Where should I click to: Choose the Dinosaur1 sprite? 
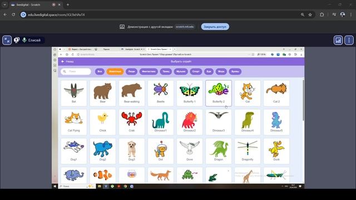(x=161, y=122)
